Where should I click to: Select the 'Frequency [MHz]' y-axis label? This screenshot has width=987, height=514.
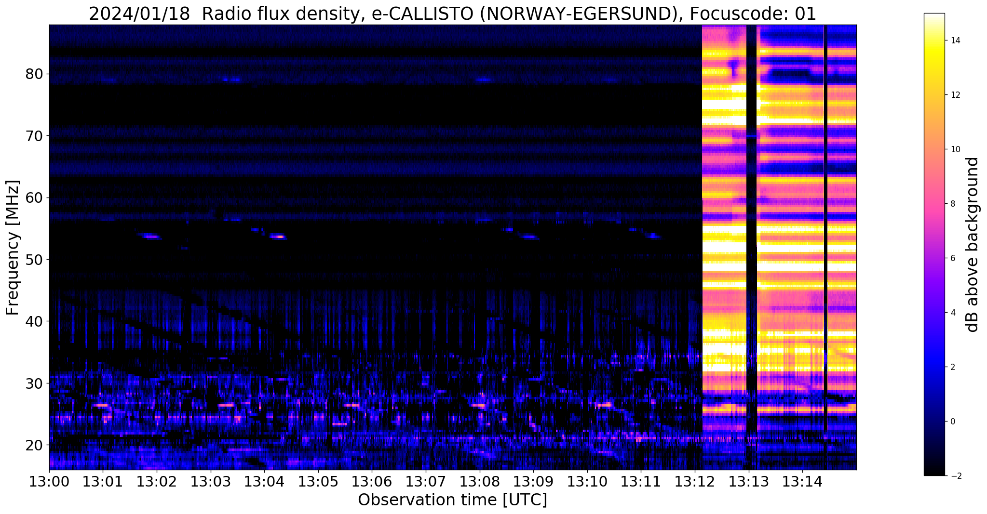coord(13,248)
